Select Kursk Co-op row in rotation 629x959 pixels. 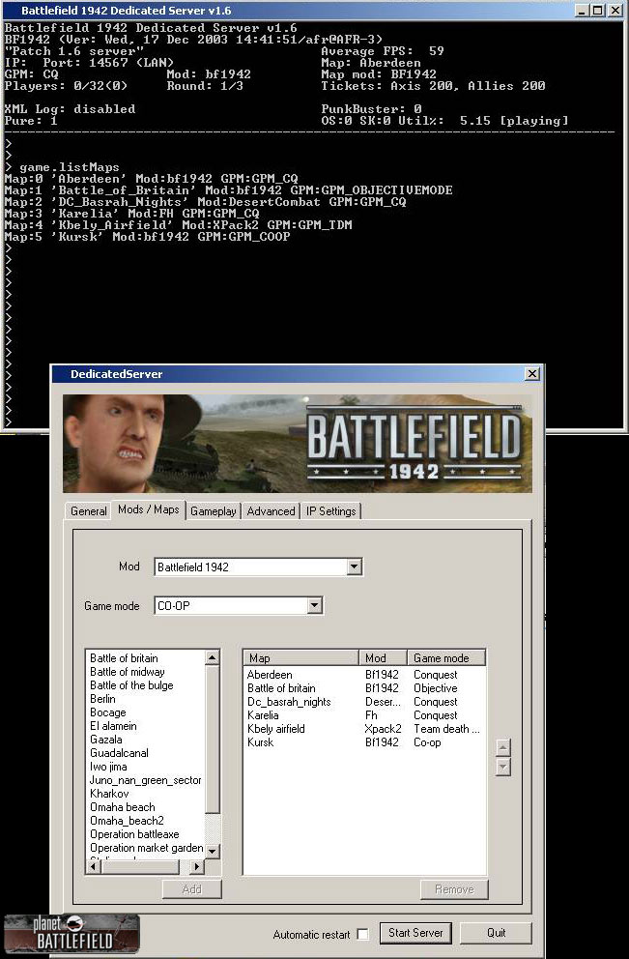point(364,741)
